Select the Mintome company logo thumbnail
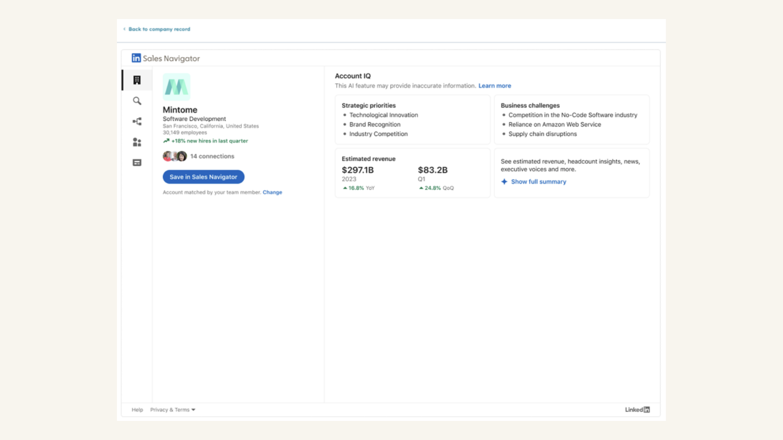Viewport: 783px width, 440px height. pos(177,87)
